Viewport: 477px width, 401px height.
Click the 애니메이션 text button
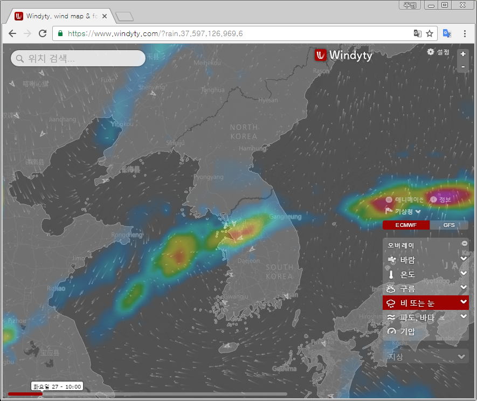tap(409, 199)
